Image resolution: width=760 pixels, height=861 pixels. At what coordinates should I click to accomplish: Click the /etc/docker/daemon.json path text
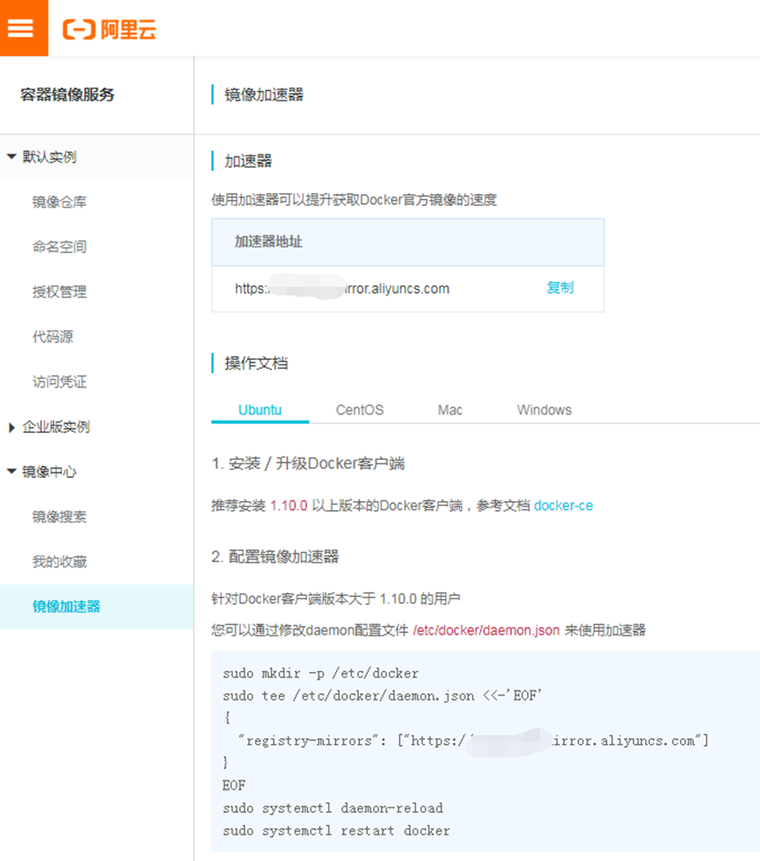tap(487, 630)
